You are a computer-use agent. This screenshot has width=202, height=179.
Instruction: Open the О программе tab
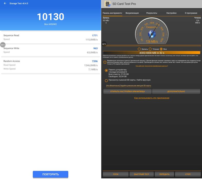[x=191, y=13]
